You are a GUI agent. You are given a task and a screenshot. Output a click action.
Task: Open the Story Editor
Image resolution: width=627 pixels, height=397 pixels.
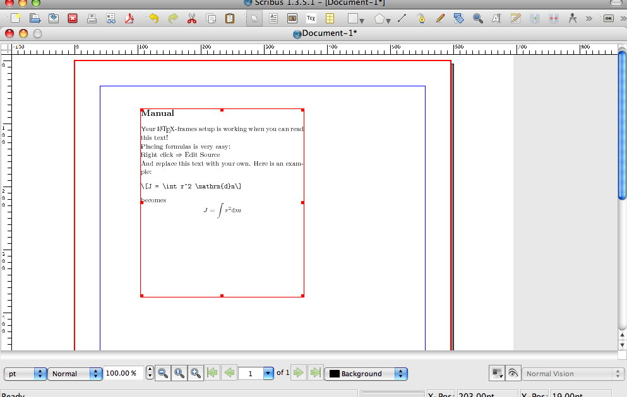click(x=515, y=18)
